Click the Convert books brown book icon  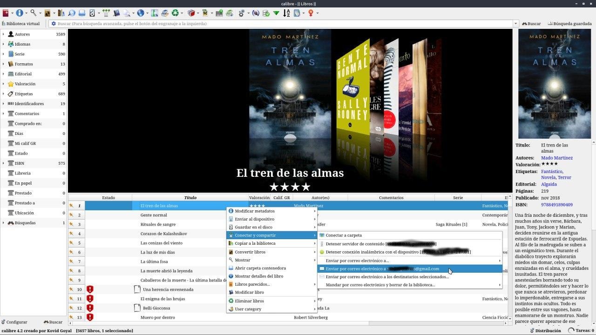pos(47,13)
